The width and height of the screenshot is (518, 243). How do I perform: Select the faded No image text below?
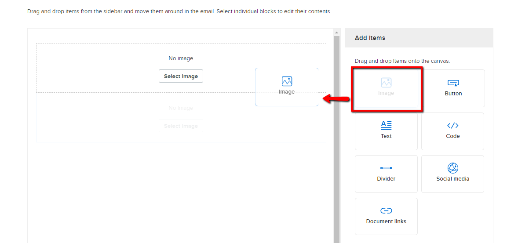coord(181,108)
